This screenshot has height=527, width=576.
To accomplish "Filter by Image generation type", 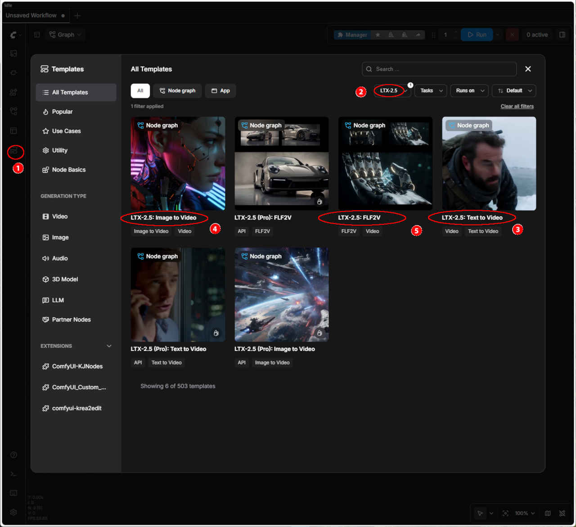I will point(76,237).
